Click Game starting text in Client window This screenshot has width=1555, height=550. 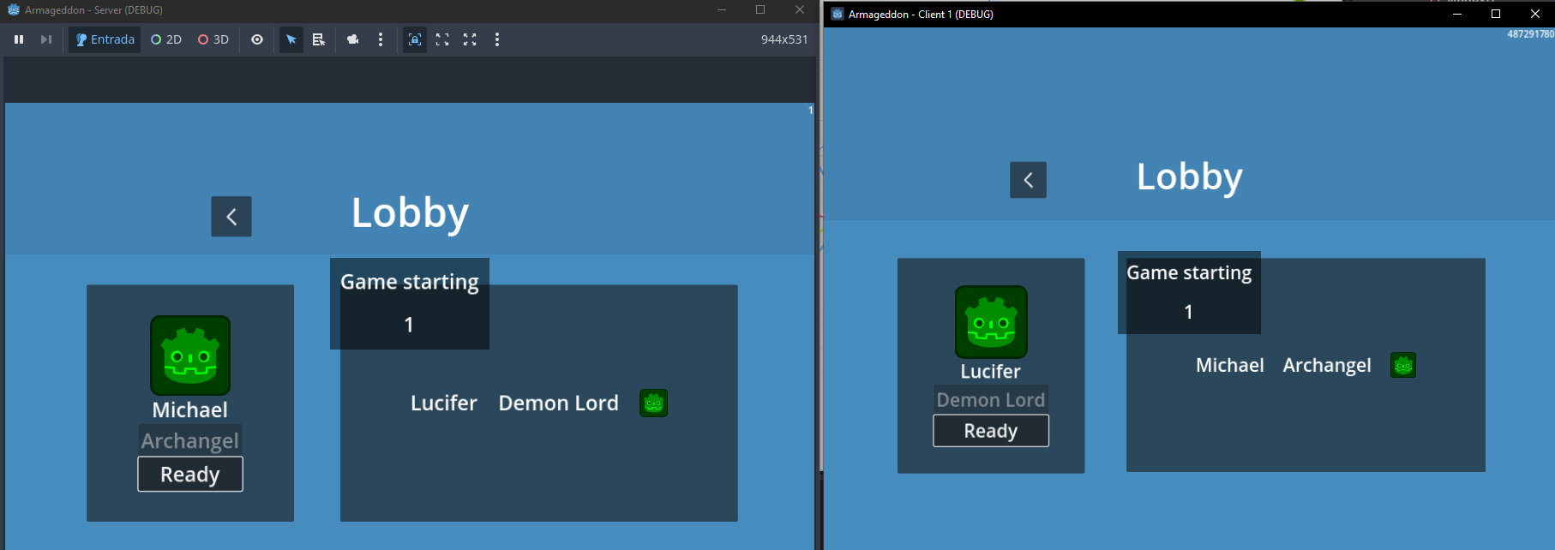pyautogui.click(x=1189, y=272)
